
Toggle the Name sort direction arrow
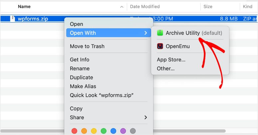pyautogui.click(x=122, y=7)
